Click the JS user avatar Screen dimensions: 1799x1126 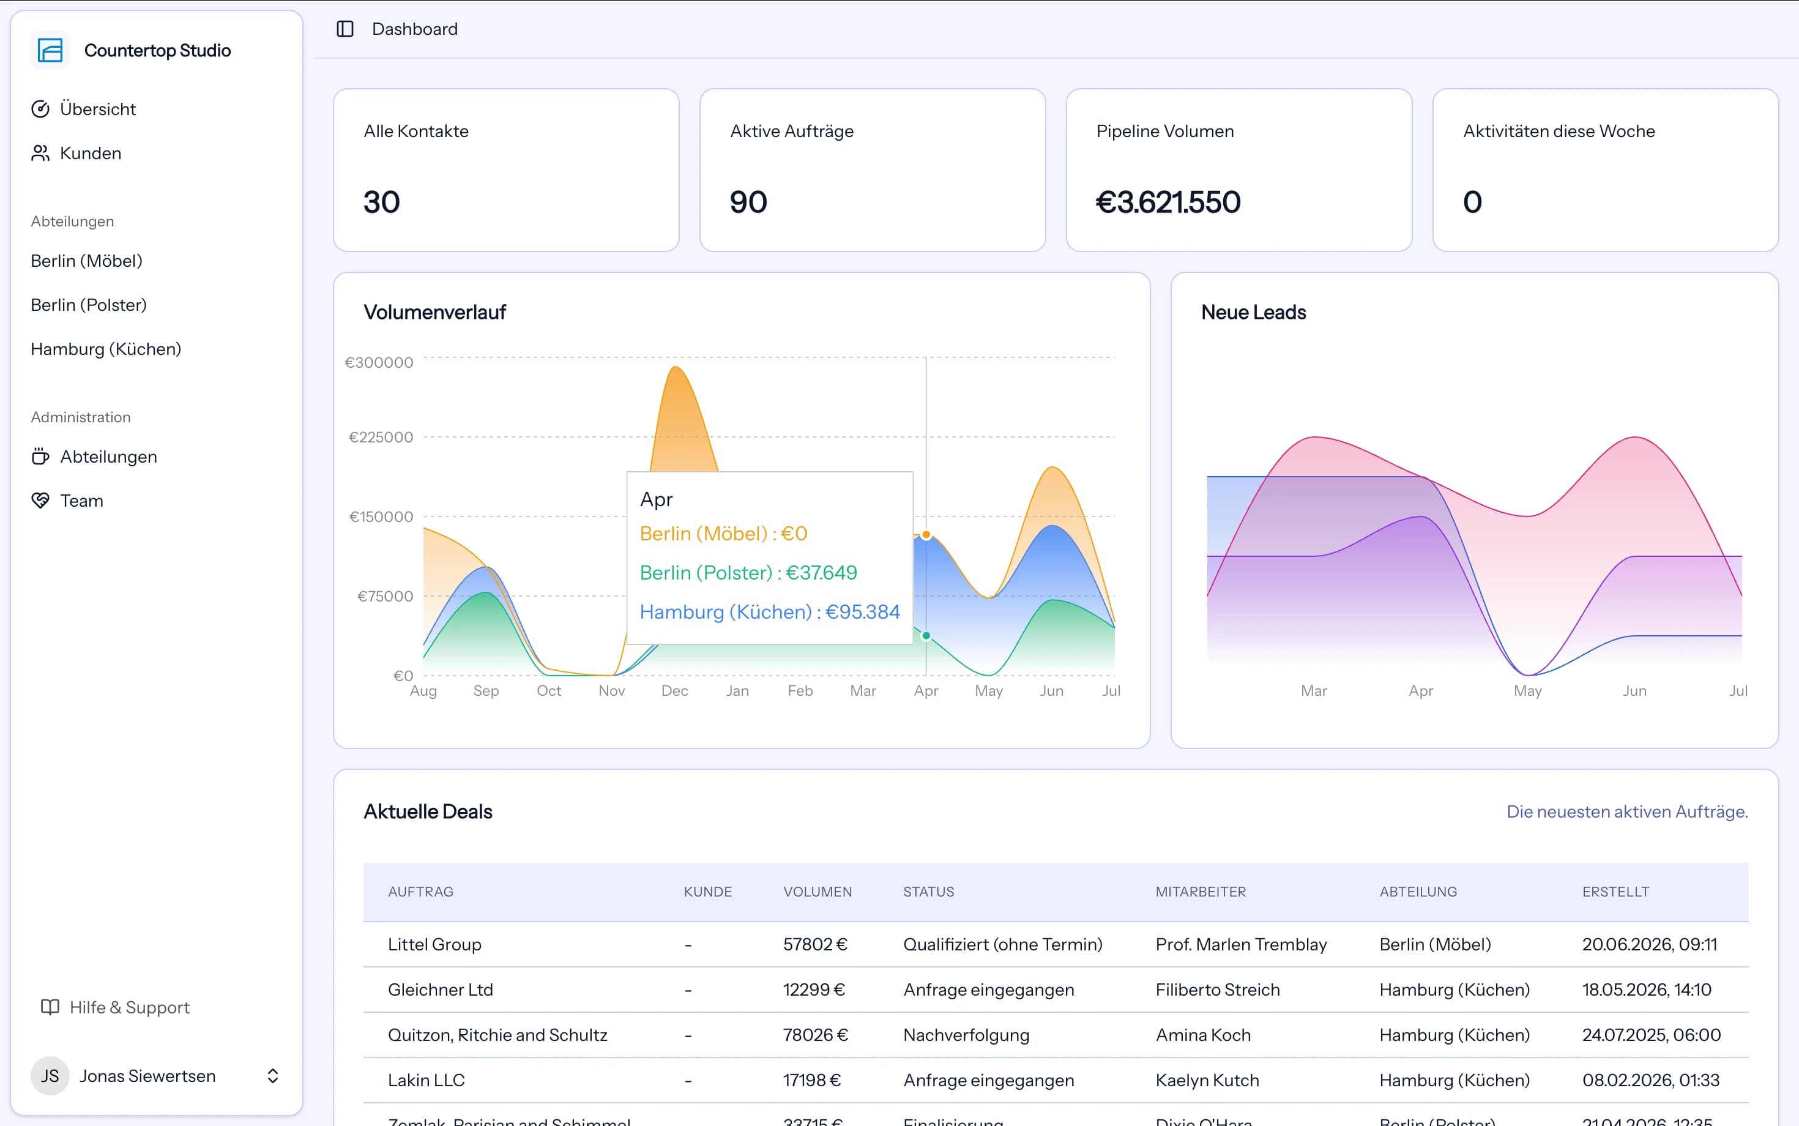tap(50, 1075)
